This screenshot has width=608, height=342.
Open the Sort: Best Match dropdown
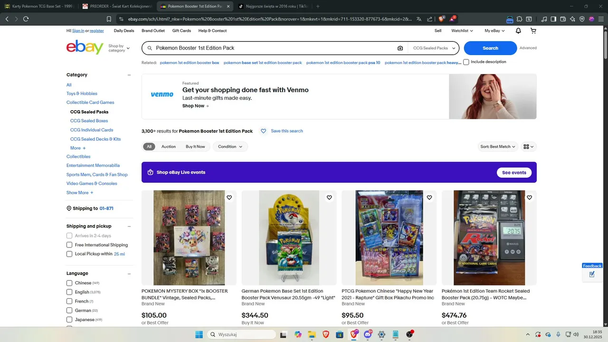click(x=497, y=147)
